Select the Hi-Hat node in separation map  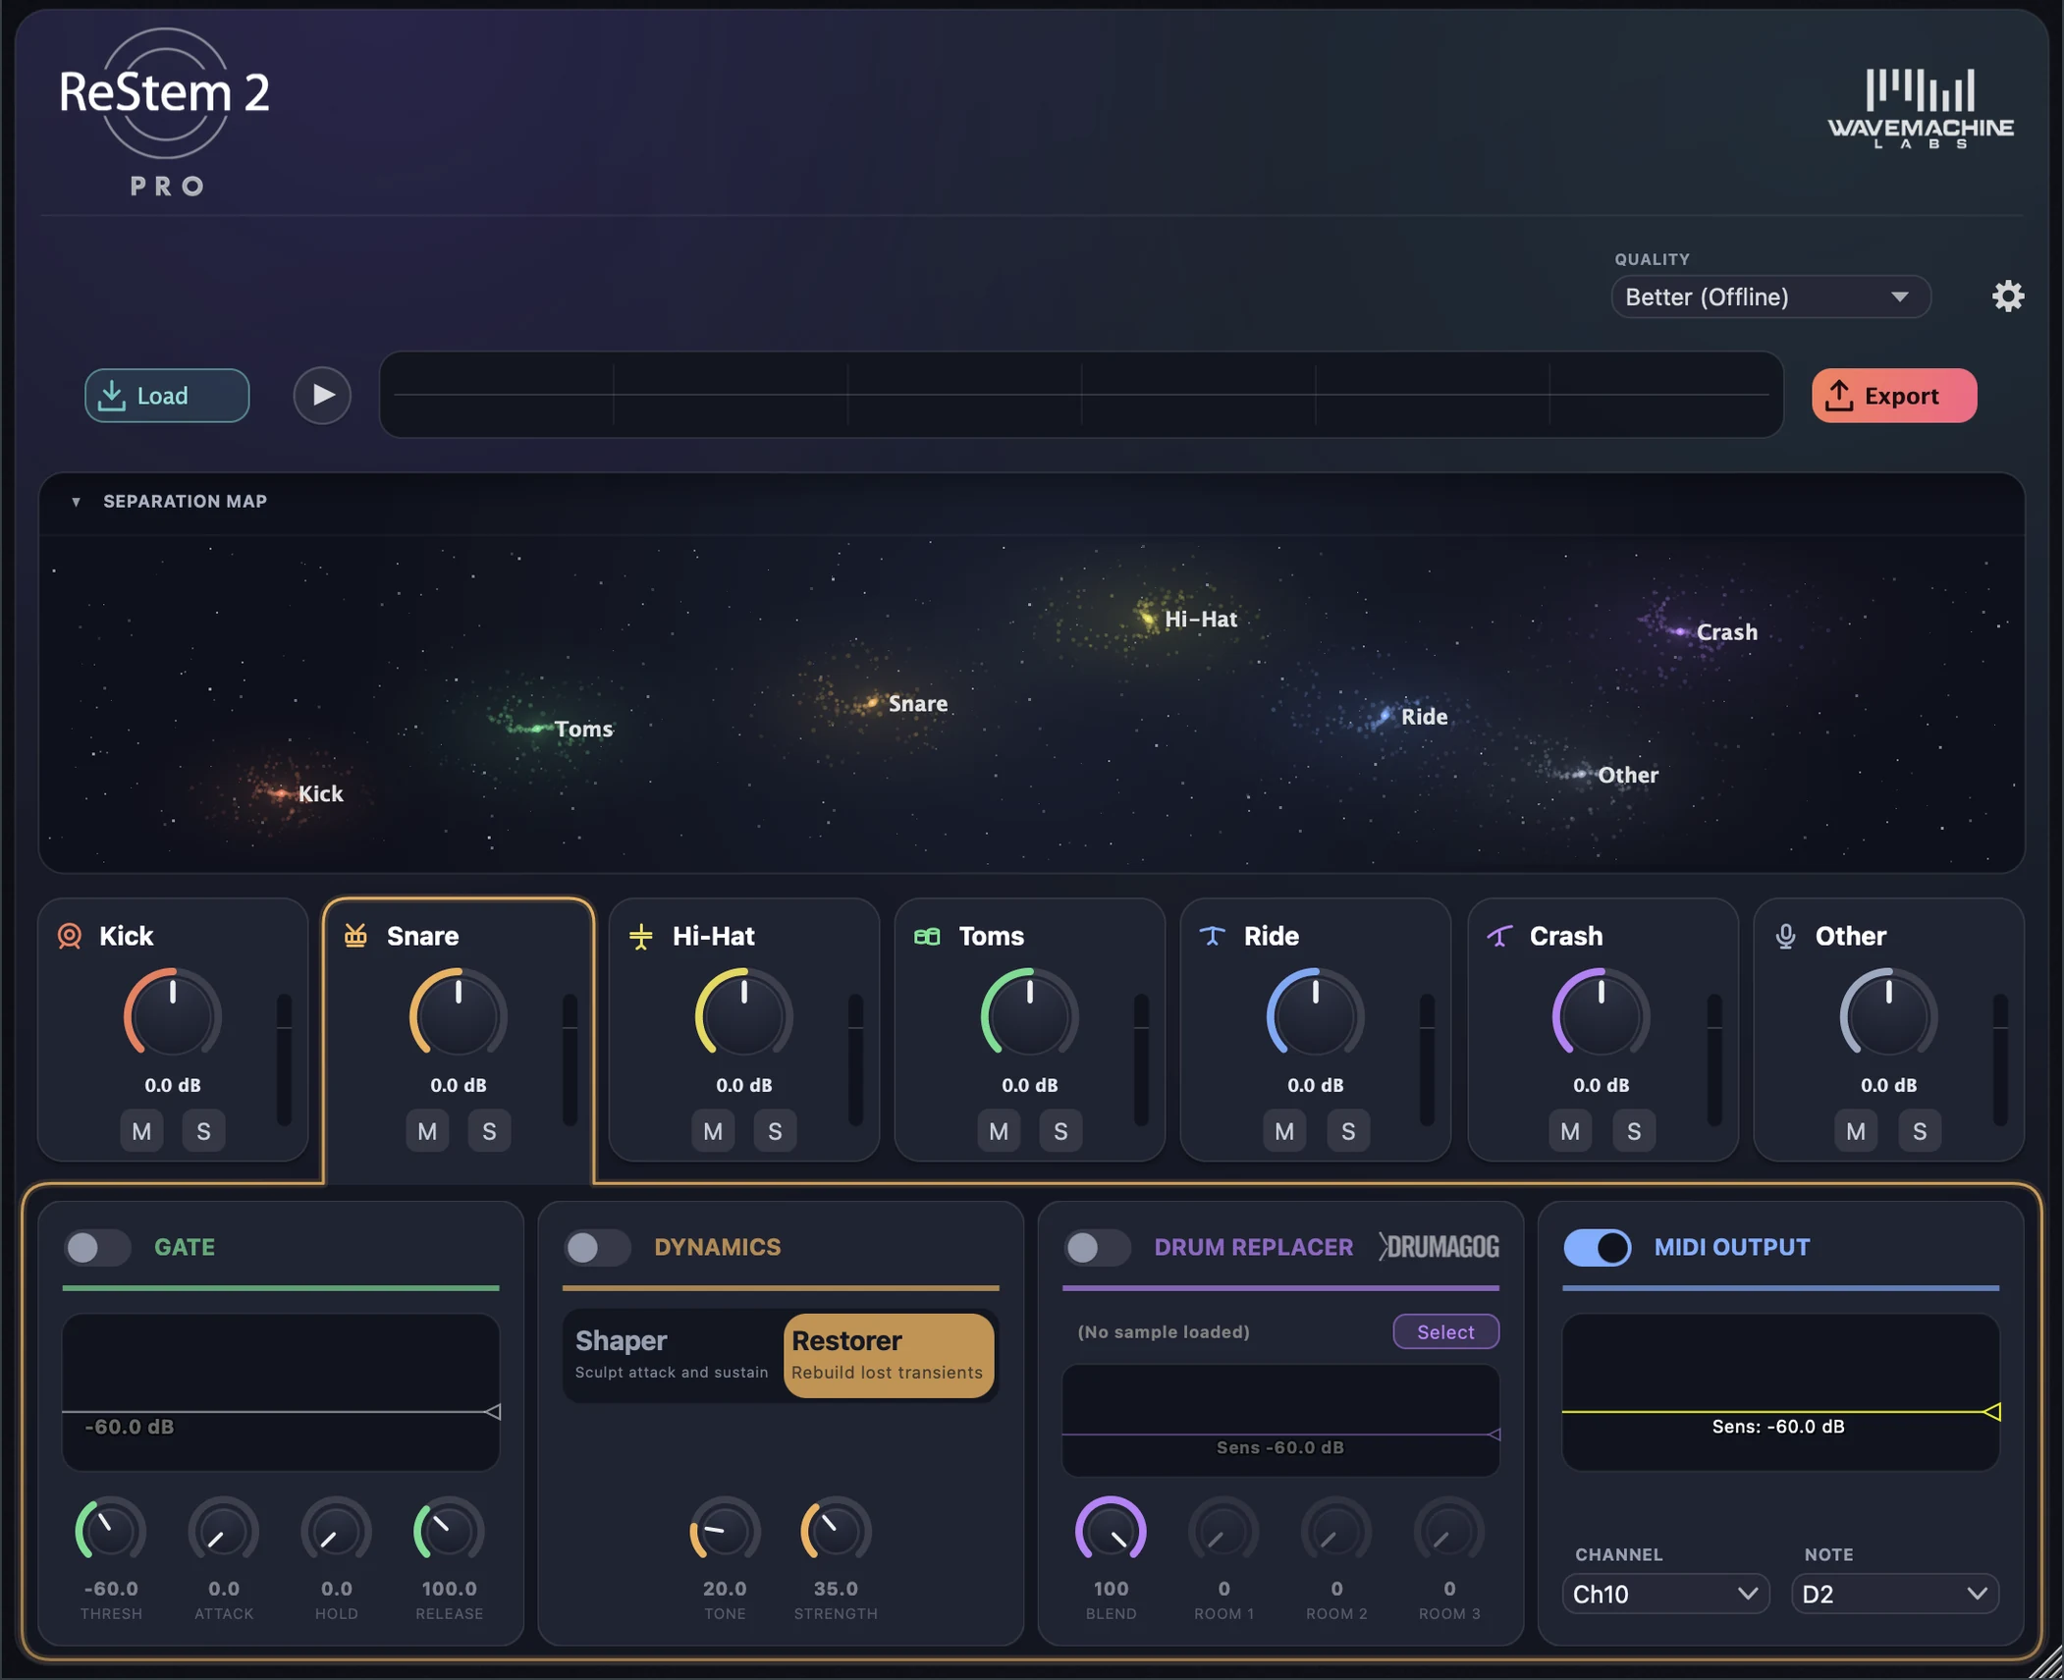point(1147,619)
